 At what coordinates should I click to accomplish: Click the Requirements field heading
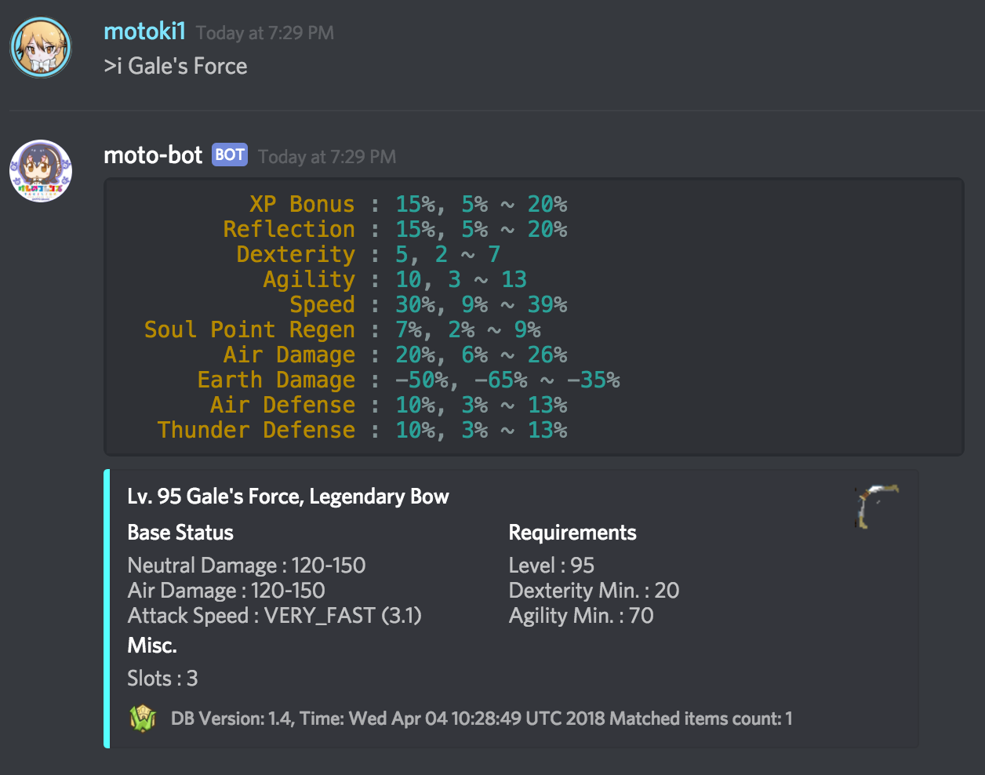pyautogui.click(x=572, y=533)
